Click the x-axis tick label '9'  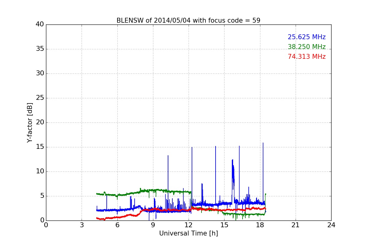pos(153,225)
